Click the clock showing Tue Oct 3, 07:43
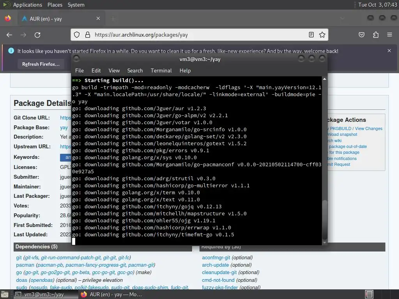 (377, 5)
